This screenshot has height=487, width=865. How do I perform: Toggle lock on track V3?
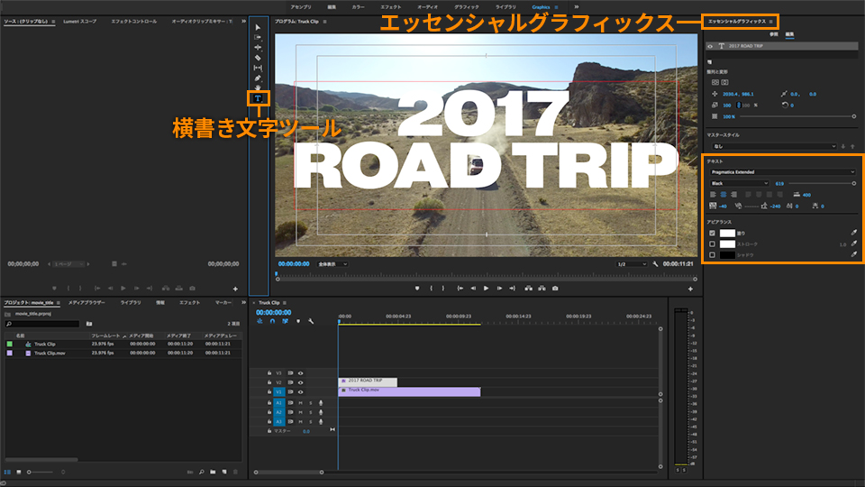269,373
